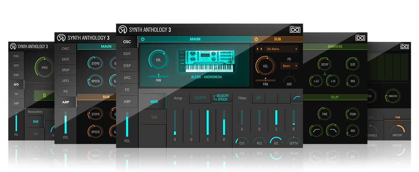Toggle the Amp VELOCITY ATTACK switch

(x=222, y=98)
